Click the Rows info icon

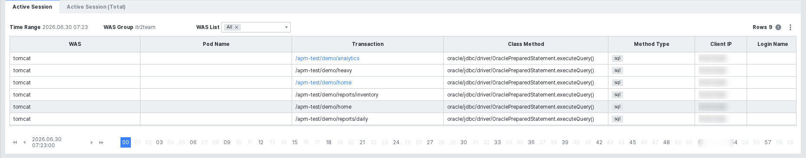point(778,27)
